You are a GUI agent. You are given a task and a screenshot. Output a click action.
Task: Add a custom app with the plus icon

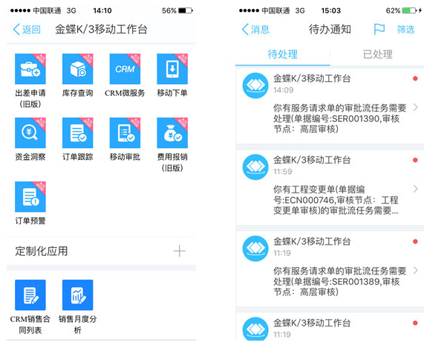pos(180,251)
